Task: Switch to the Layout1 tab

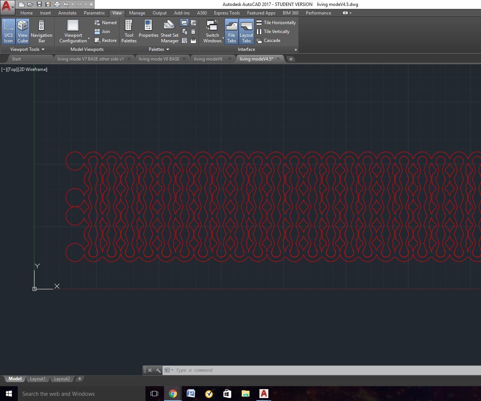Action: coord(37,378)
